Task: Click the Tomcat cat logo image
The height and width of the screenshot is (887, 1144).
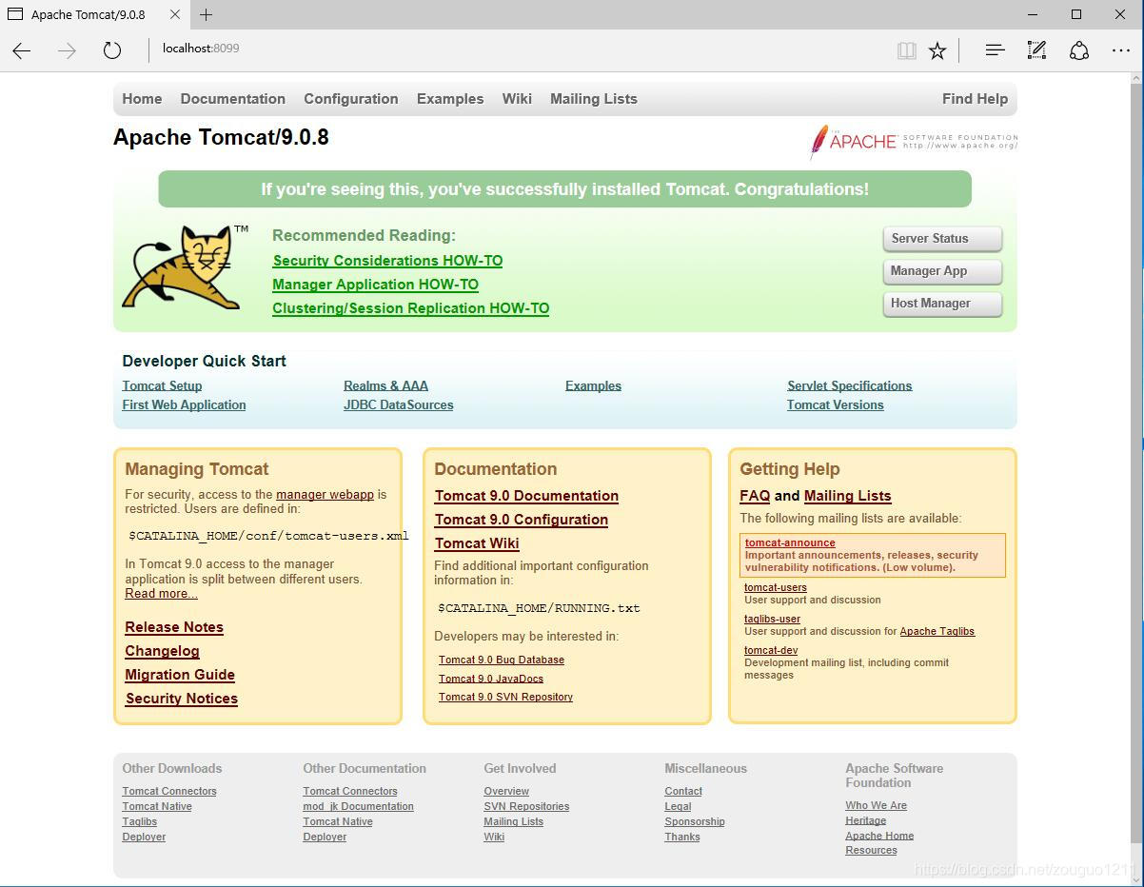Action: pyautogui.click(x=186, y=266)
